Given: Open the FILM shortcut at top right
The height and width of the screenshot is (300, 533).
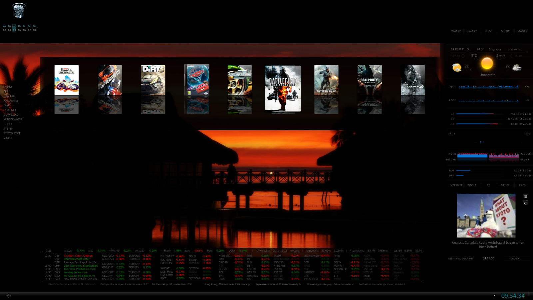Looking at the screenshot, I should [x=488, y=31].
